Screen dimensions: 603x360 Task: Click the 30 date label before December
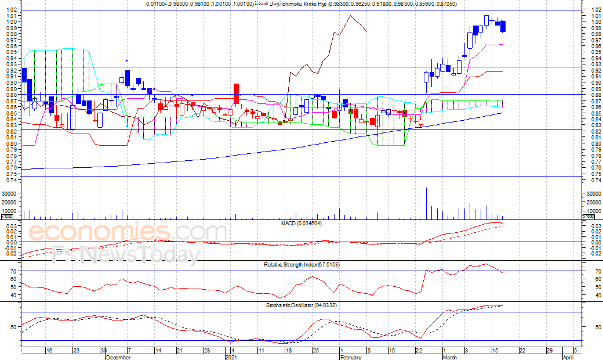pyautogui.click(x=103, y=350)
